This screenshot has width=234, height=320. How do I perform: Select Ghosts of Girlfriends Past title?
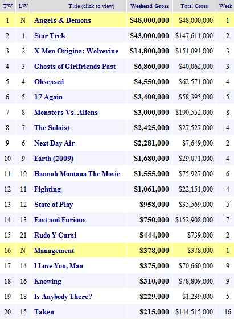(x=75, y=67)
